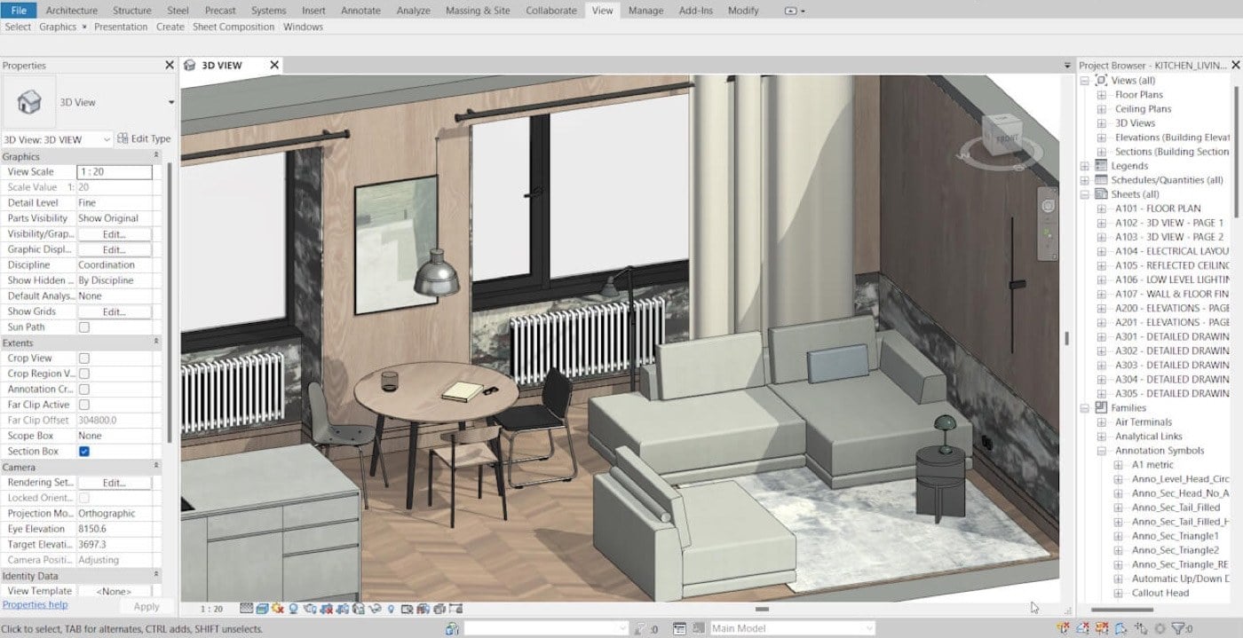This screenshot has height=638, width=1243.
Task: Switch to the Annotate ribbon tab
Action: (360, 11)
